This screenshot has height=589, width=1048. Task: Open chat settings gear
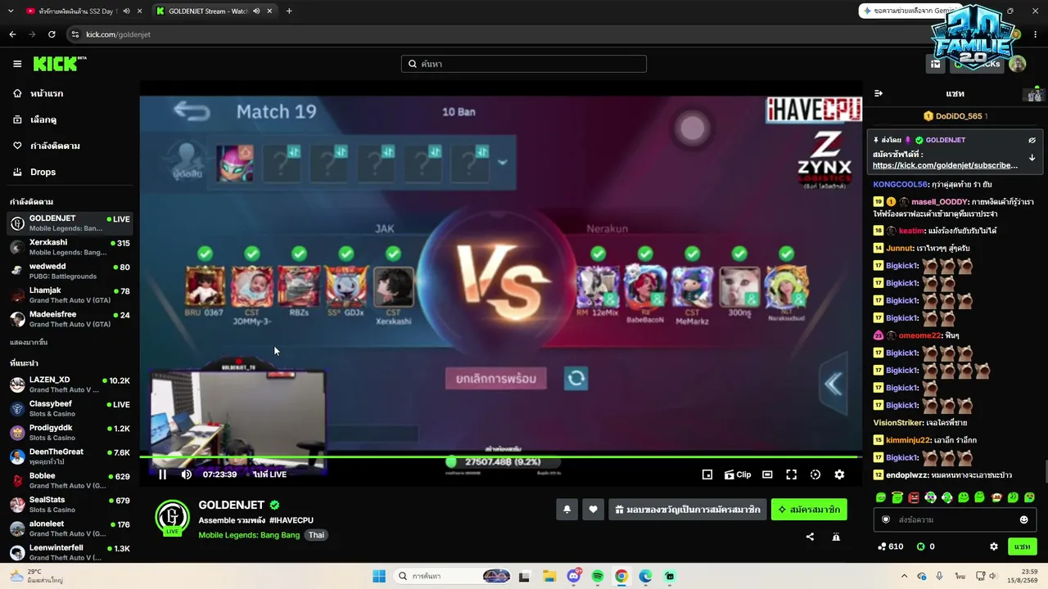994,546
